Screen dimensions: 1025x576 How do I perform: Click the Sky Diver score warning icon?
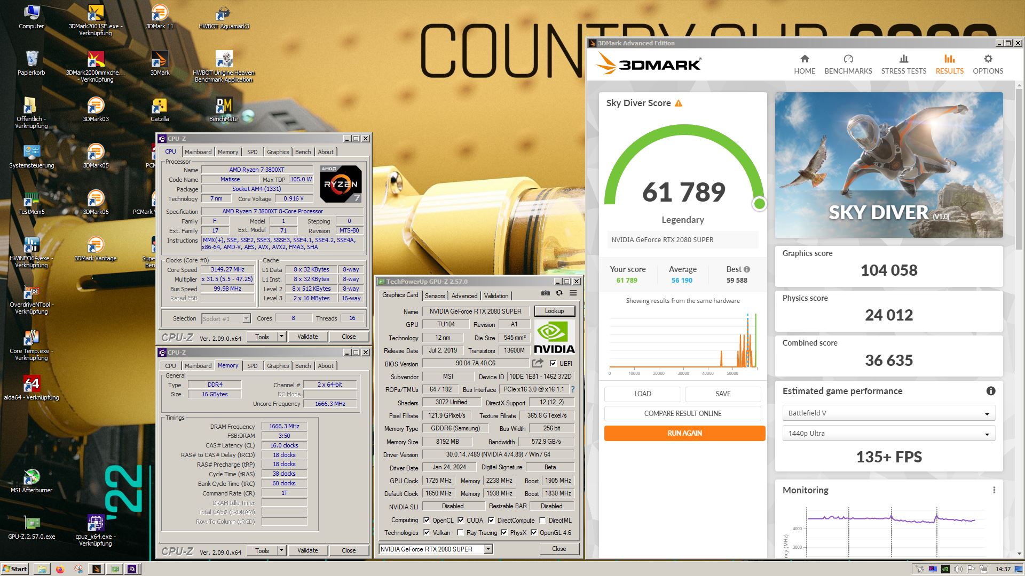click(679, 103)
